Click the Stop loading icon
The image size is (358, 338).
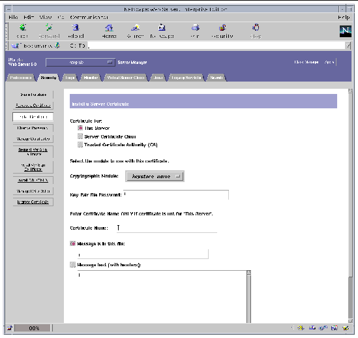(x=256, y=28)
